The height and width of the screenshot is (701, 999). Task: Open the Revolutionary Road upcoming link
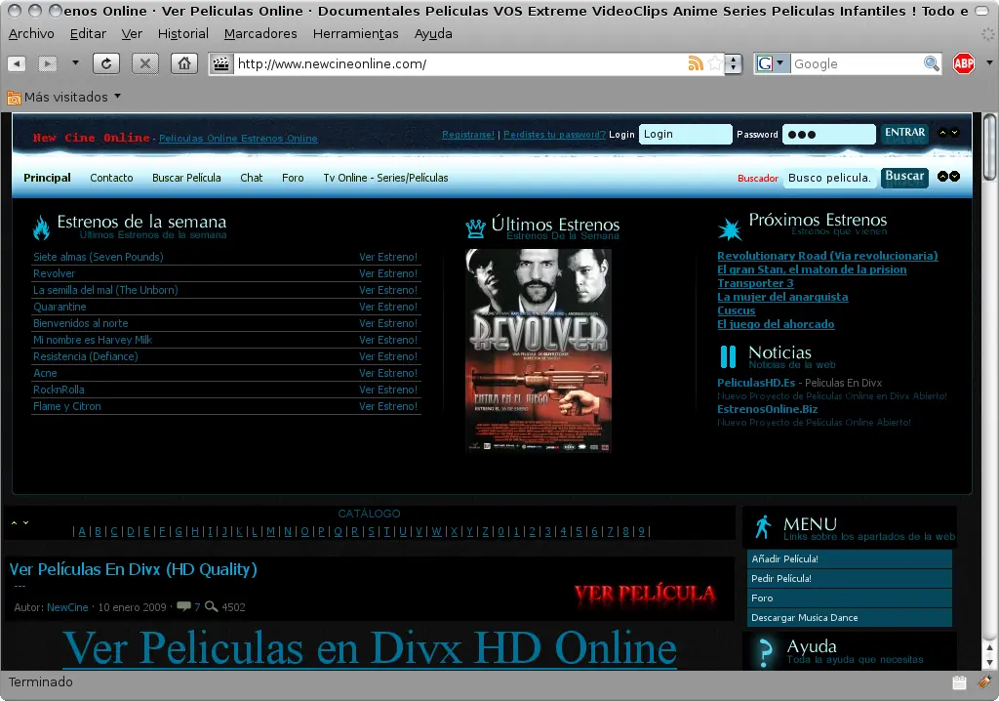pyautogui.click(x=827, y=256)
